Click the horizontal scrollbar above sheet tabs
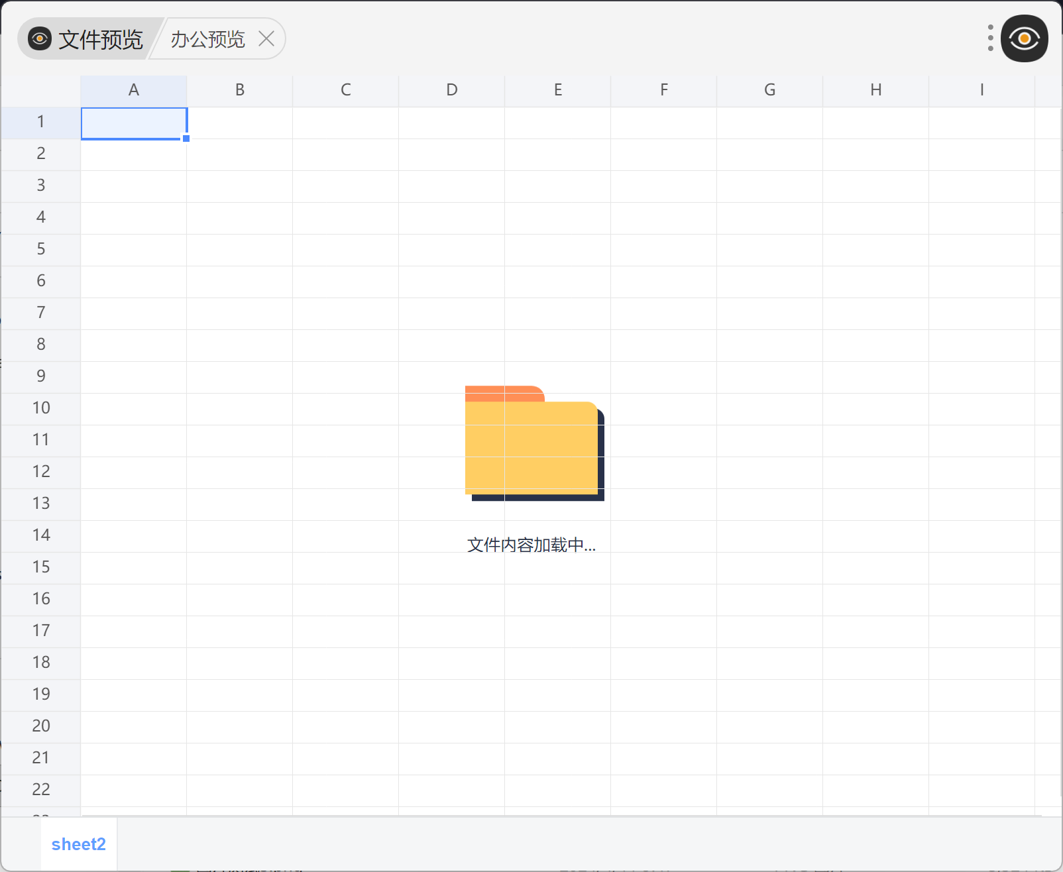1063x872 pixels. [561, 816]
